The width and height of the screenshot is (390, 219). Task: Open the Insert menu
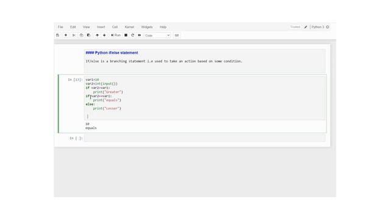click(101, 27)
